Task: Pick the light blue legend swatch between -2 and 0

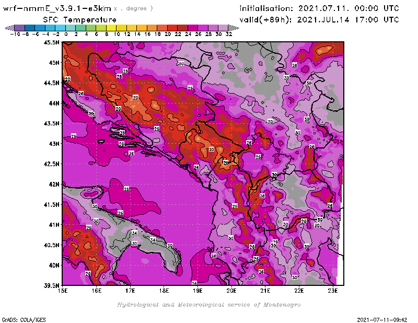Action: [60, 28]
